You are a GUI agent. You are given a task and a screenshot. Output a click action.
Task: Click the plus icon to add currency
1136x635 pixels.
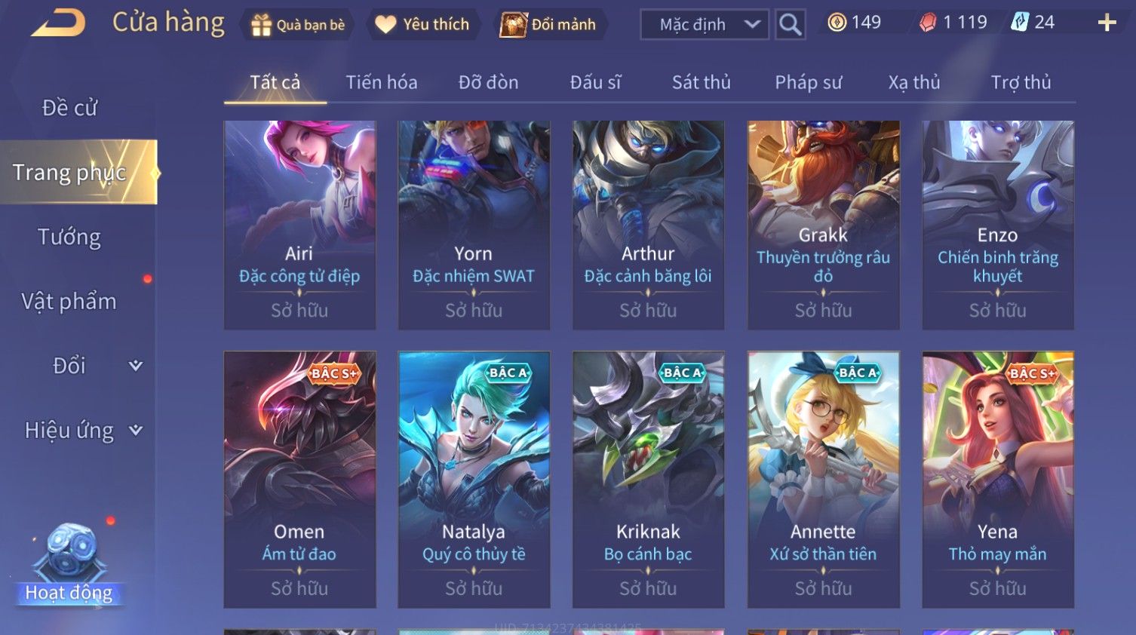pyautogui.click(x=1107, y=23)
